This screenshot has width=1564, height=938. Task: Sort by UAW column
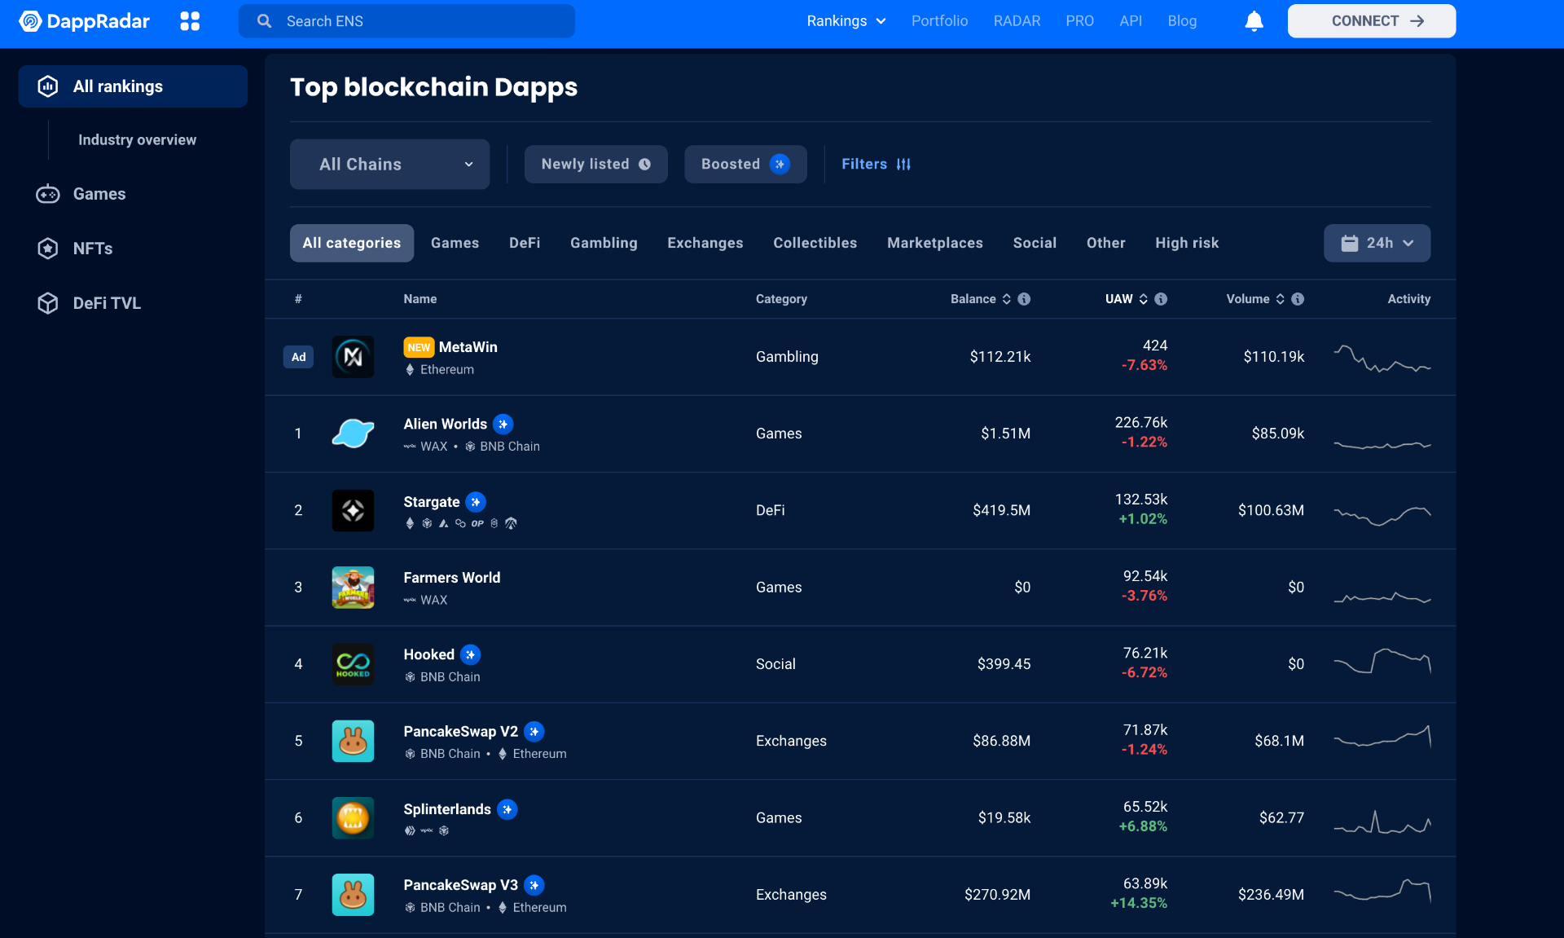coord(1127,299)
